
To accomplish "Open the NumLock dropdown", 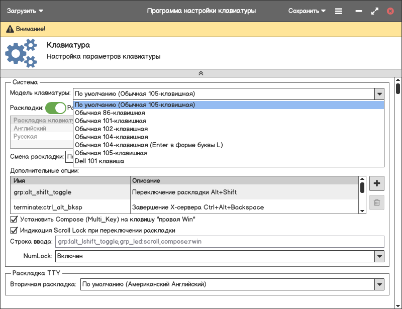I will coord(379,256).
